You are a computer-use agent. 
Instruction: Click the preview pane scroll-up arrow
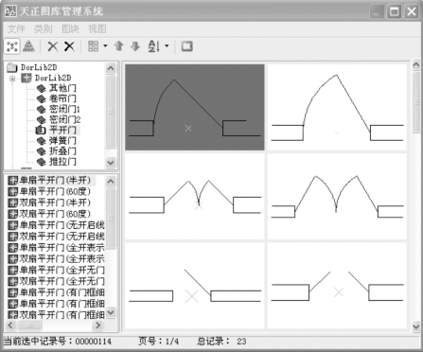(x=416, y=65)
